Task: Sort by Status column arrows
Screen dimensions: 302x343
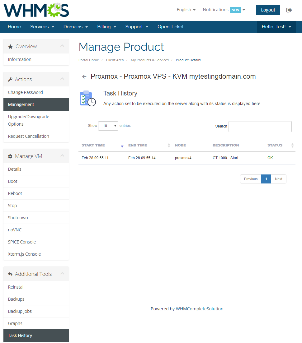Action: (x=292, y=145)
